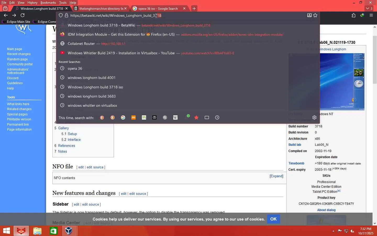Open the File menu
The height and width of the screenshot is (236, 377).
[x=4, y=3]
